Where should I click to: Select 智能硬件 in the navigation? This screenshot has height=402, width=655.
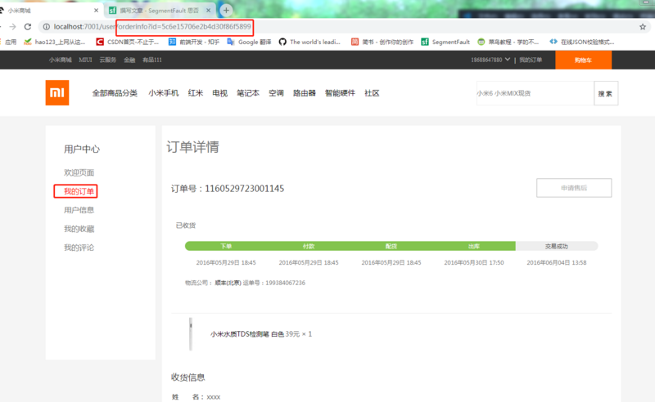[340, 93]
